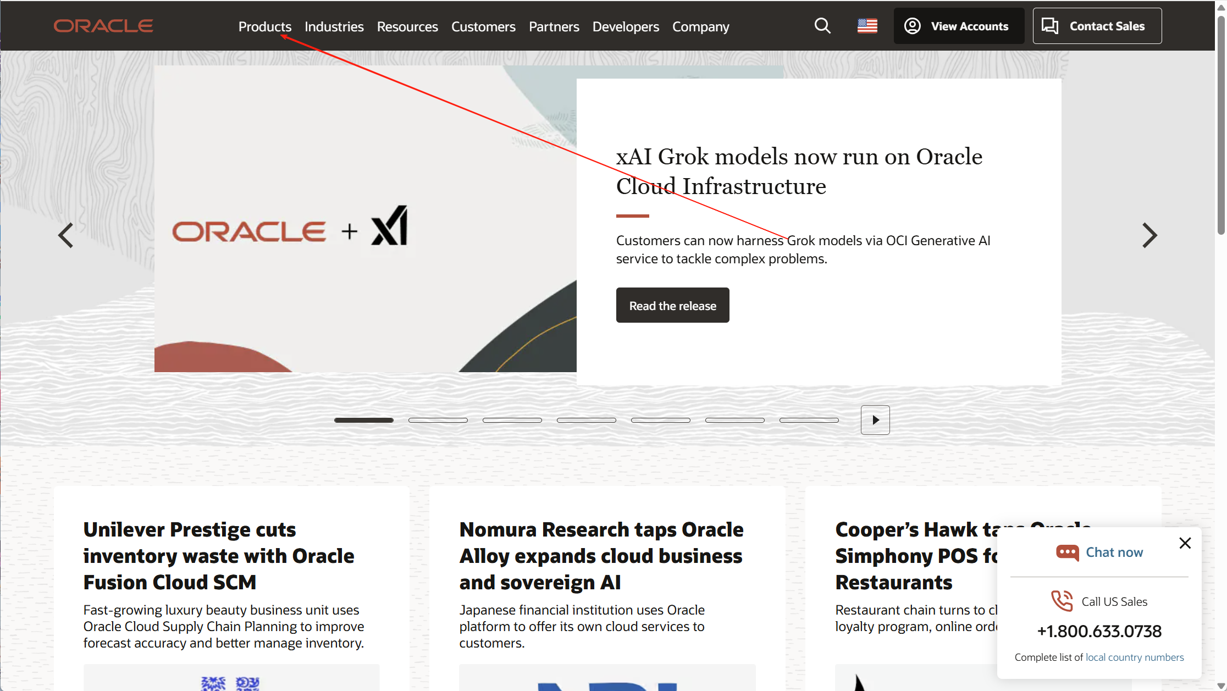The image size is (1227, 691).
Task: Select the second carousel slide indicator
Action: 438,420
